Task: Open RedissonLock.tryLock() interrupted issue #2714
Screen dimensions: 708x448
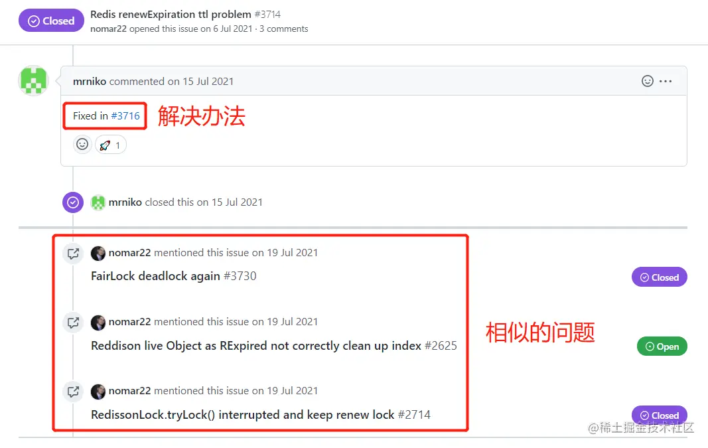Action: pos(261,415)
